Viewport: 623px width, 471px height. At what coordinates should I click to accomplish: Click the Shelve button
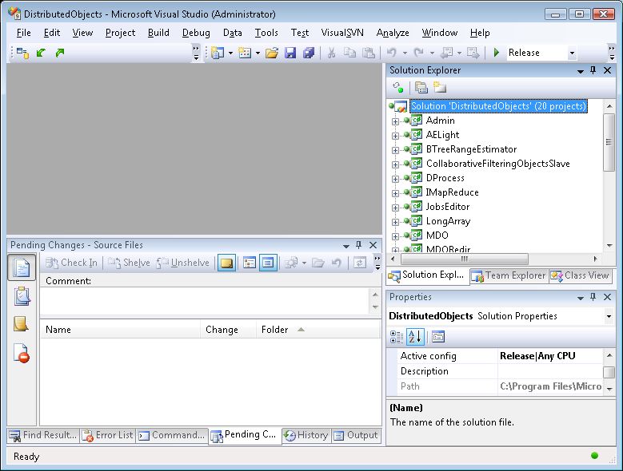[129, 263]
